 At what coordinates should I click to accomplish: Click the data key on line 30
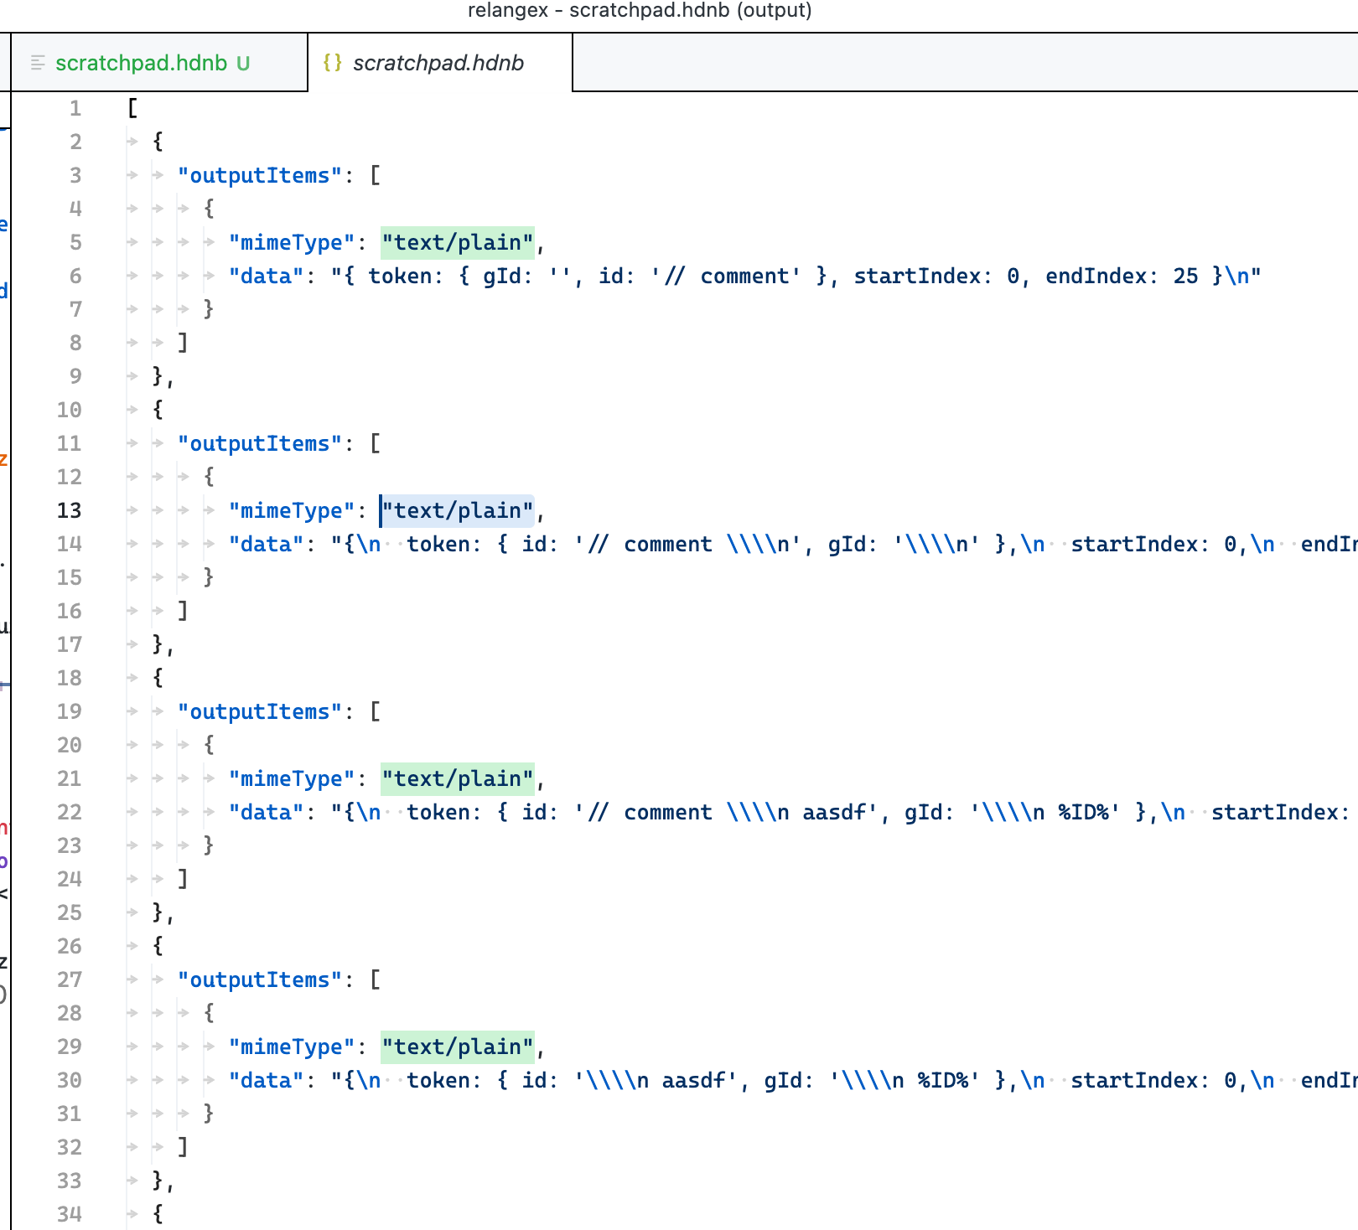point(267,1080)
